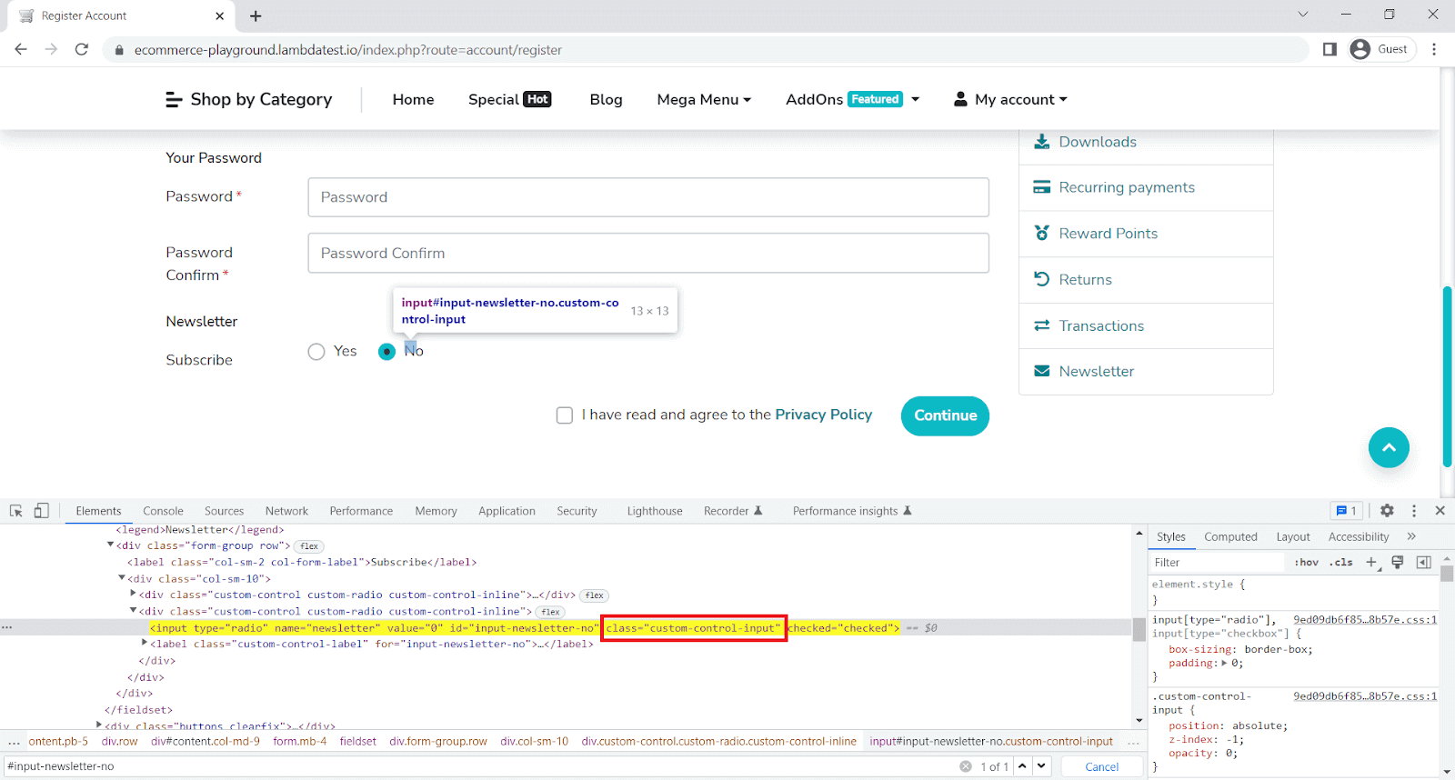Open the Guest profile menu

[x=1380, y=49]
